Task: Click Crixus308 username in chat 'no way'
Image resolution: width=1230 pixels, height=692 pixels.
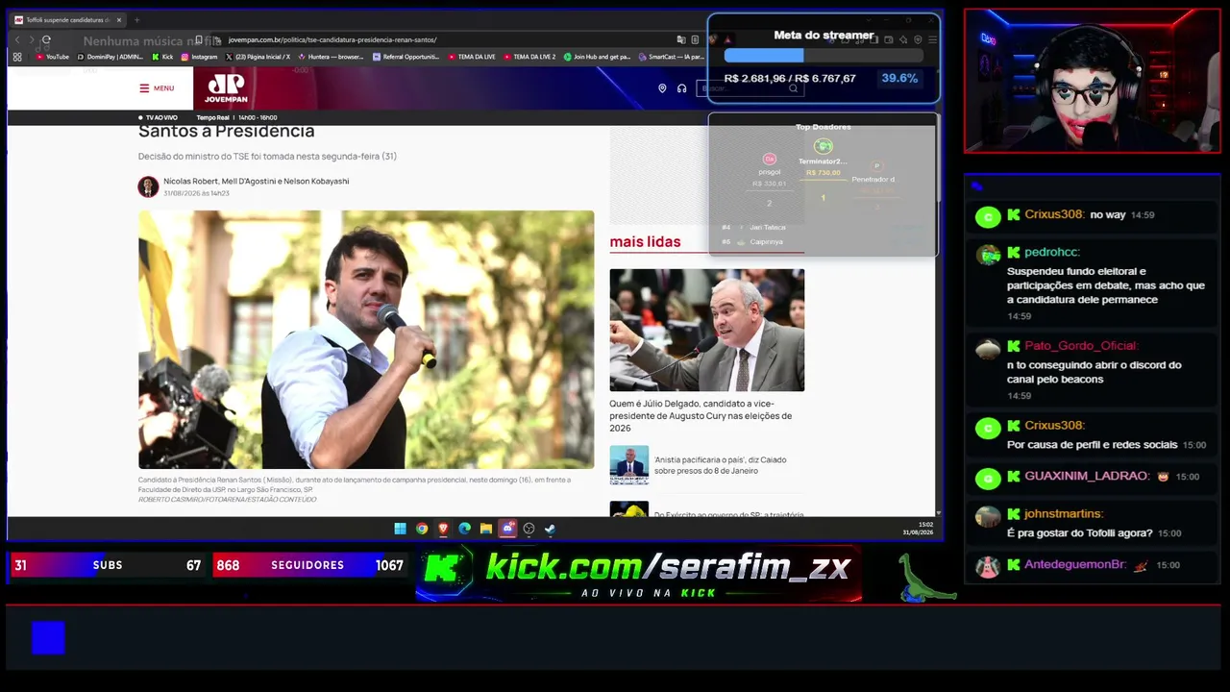Action: click(1054, 214)
